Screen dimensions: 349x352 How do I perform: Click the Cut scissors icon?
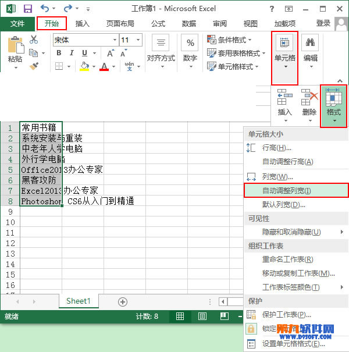34,40
